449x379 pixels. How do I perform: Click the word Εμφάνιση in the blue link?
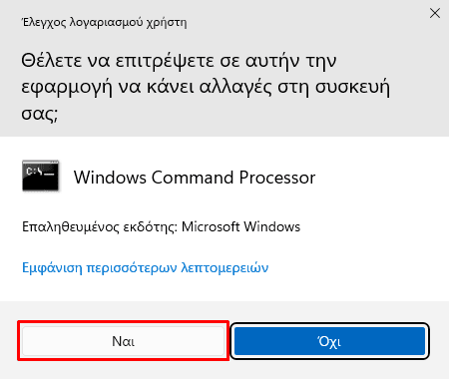click(x=52, y=268)
